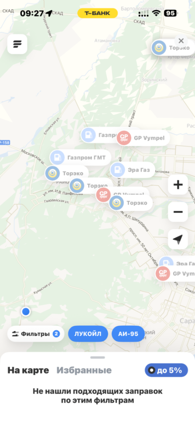Select the На карте tab
This screenshot has width=195, height=423.
[28, 370]
